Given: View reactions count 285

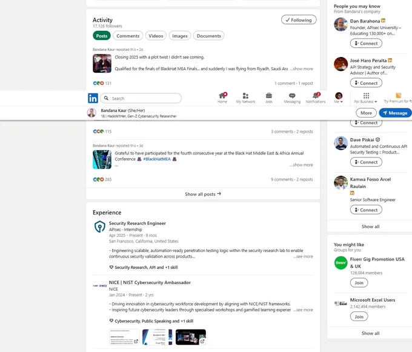Looking at the screenshot, I should pyautogui.click(x=102, y=179).
